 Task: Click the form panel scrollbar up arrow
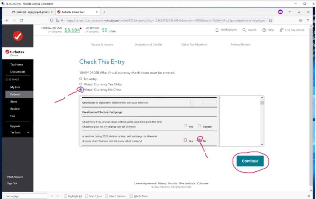262,98
